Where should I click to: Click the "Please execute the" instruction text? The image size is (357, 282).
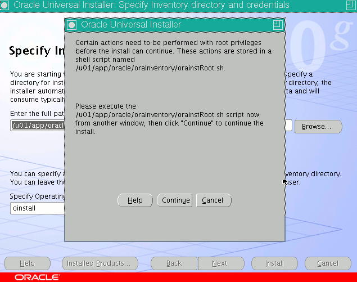[x=106, y=106]
